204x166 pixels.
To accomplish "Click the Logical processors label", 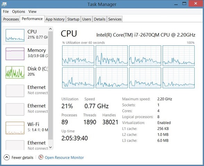I will click(138, 117).
